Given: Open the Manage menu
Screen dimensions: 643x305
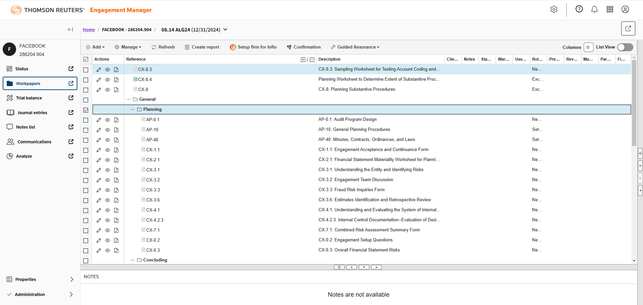Looking at the screenshot, I should (x=128, y=47).
